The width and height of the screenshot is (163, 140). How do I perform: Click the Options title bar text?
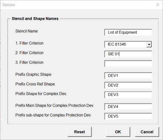coord(9,5)
